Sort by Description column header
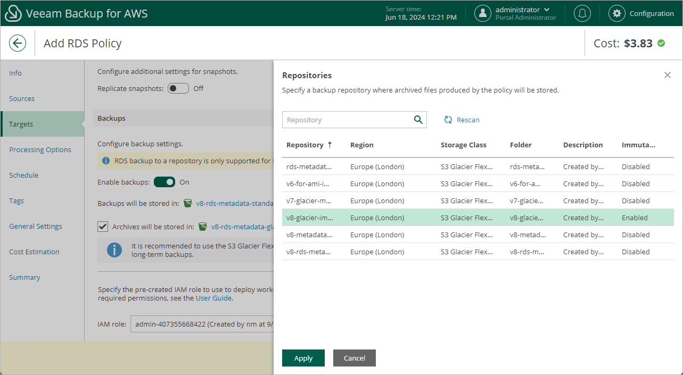This screenshot has width=683, height=375. tap(583, 145)
